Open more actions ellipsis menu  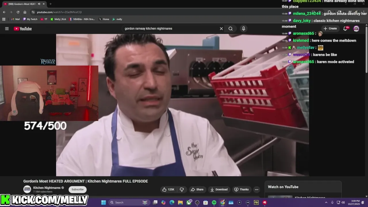[256, 189]
